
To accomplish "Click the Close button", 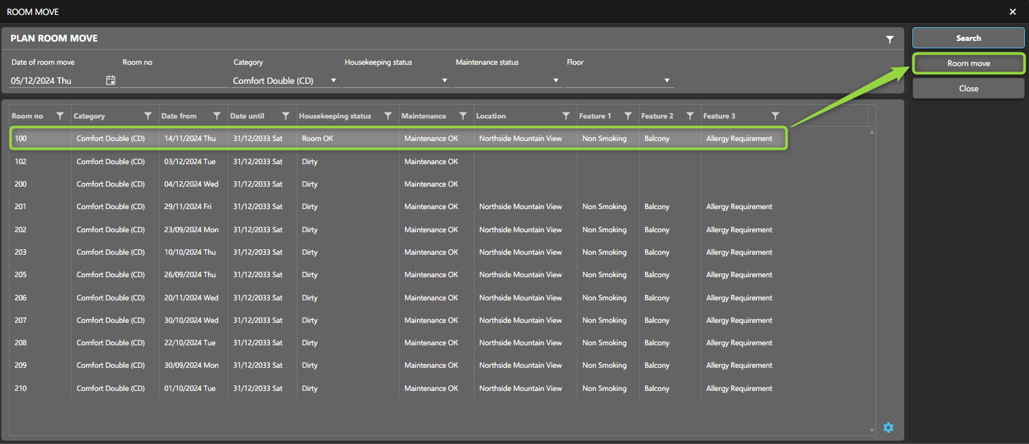I will click(968, 89).
